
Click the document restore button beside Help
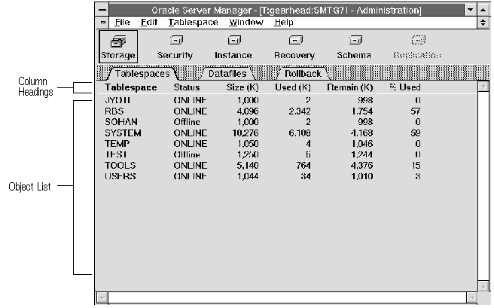[x=483, y=23]
